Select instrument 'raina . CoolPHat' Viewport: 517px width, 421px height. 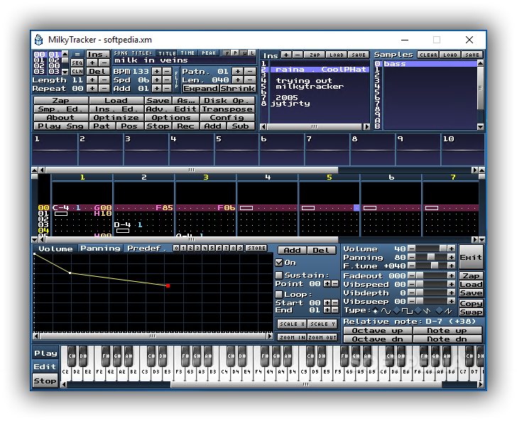point(320,70)
